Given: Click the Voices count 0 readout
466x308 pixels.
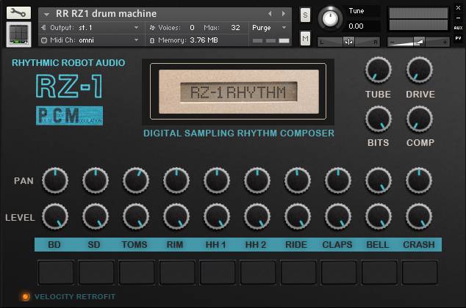Looking at the screenshot, I should [x=193, y=28].
